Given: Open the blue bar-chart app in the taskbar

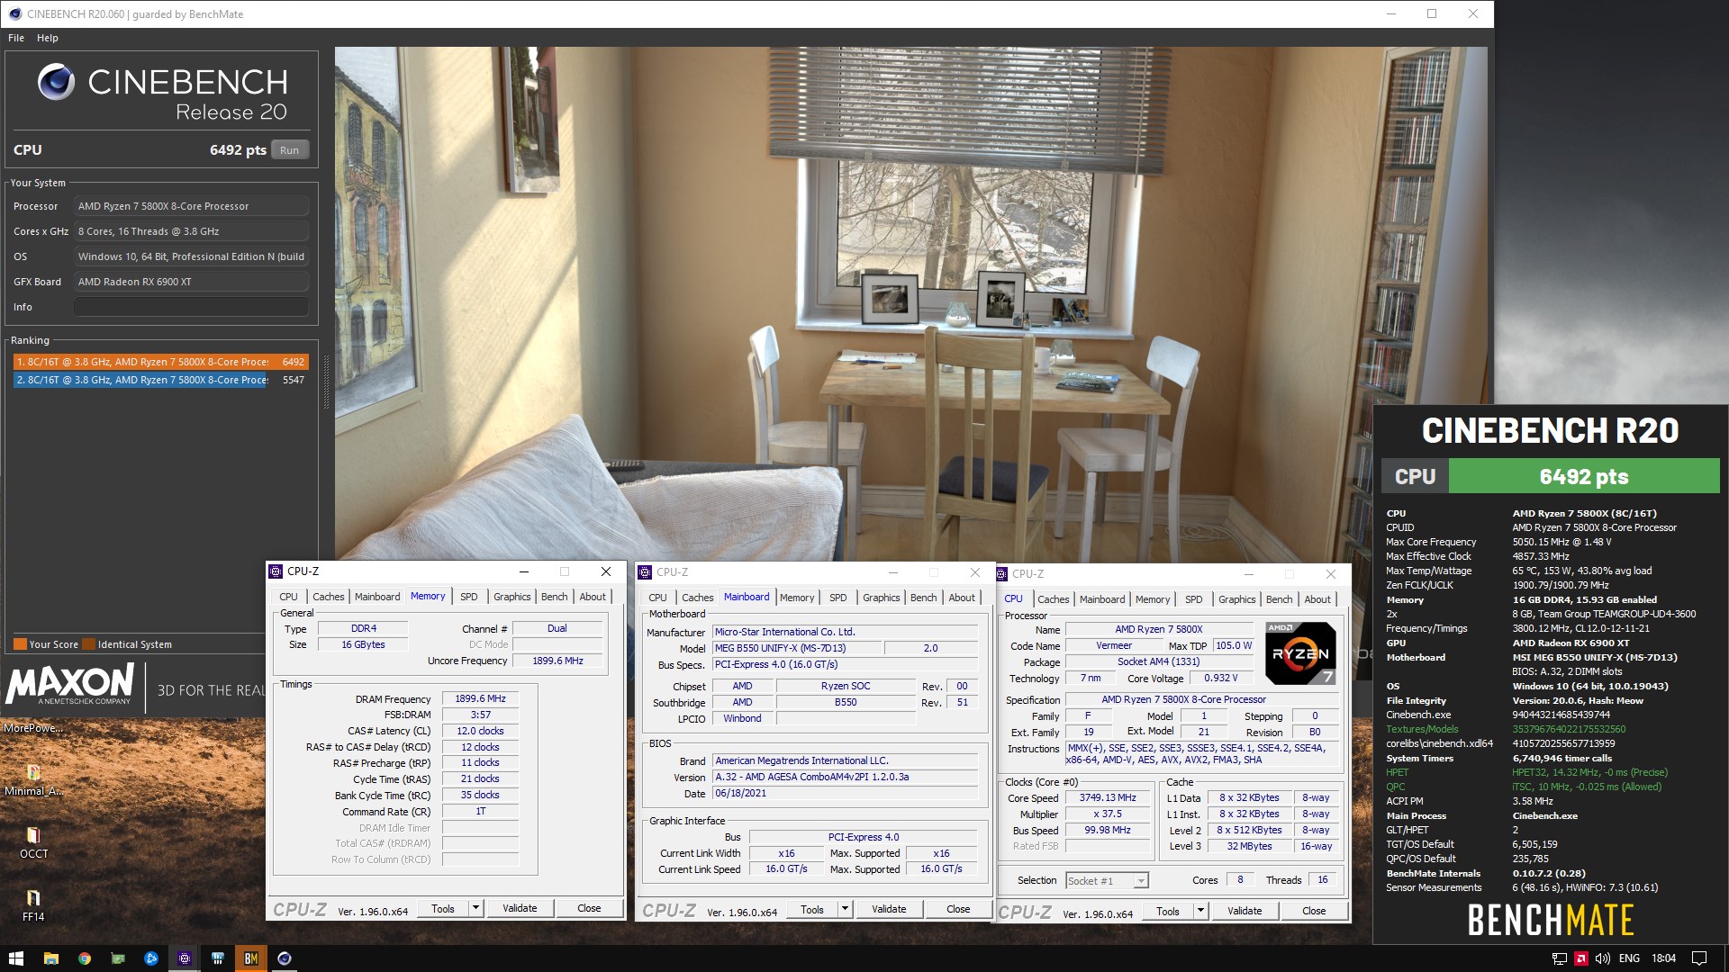Looking at the screenshot, I should (x=218, y=958).
